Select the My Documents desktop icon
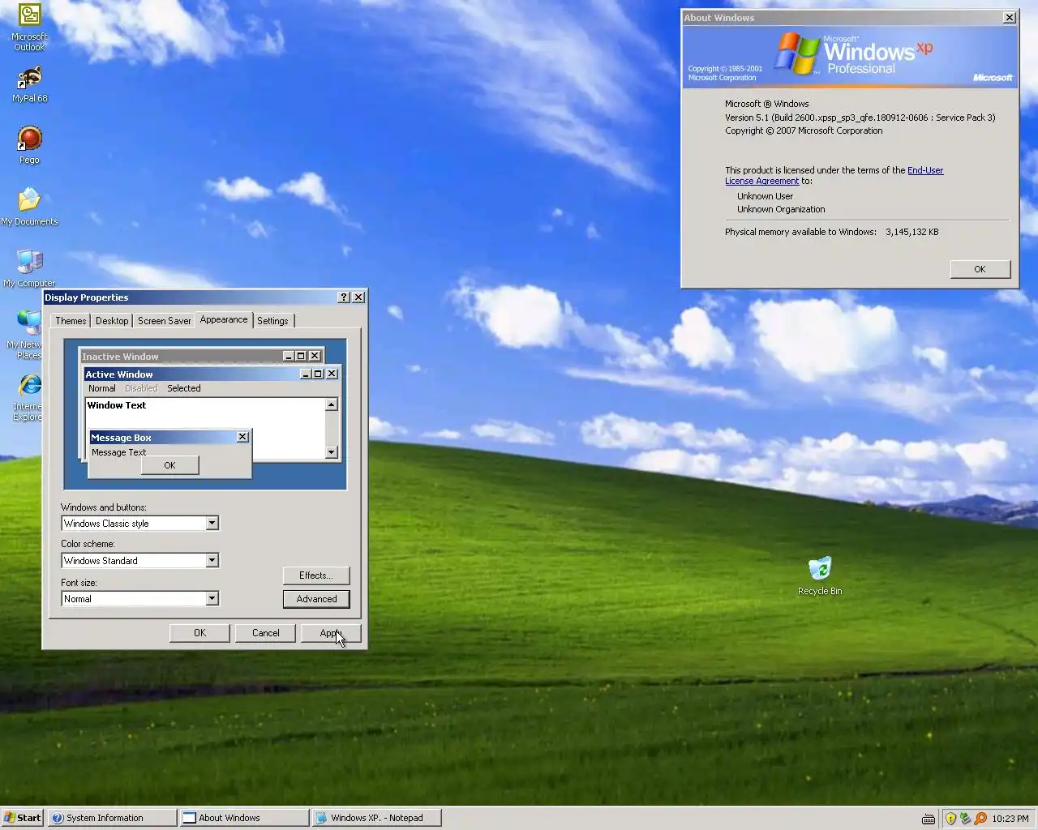1038x830 pixels. [29, 207]
